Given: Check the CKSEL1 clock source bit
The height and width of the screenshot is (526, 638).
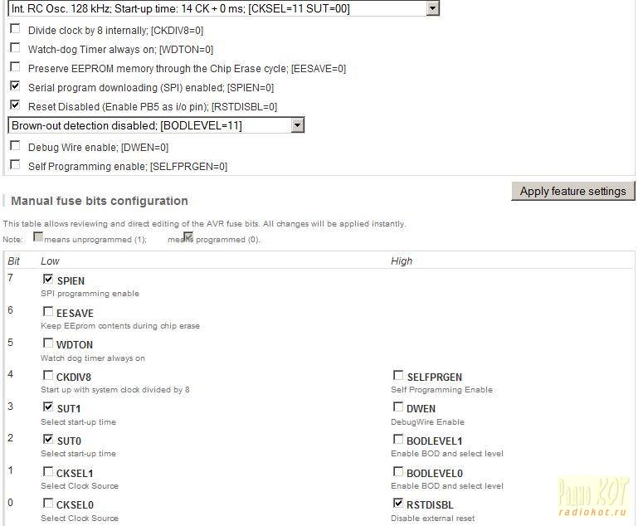Looking at the screenshot, I should (x=48, y=472).
